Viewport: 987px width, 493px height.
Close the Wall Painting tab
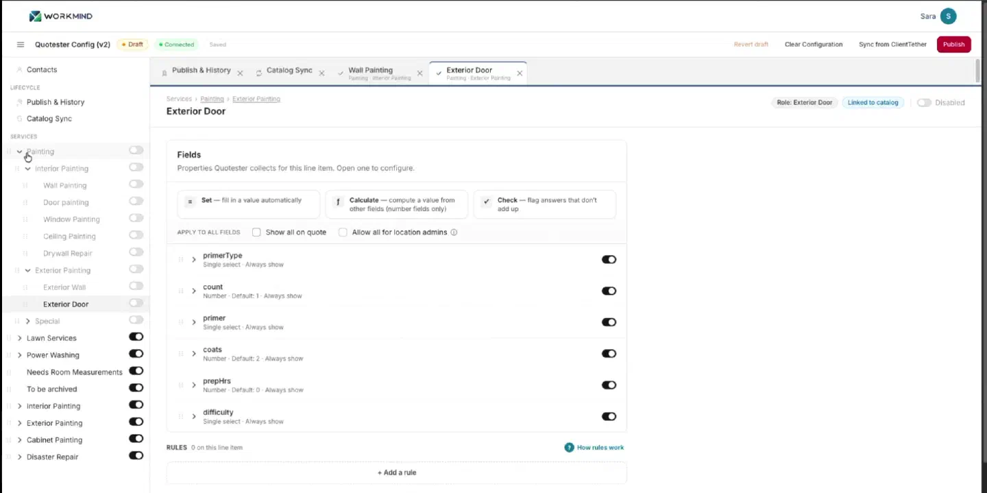click(x=419, y=73)
